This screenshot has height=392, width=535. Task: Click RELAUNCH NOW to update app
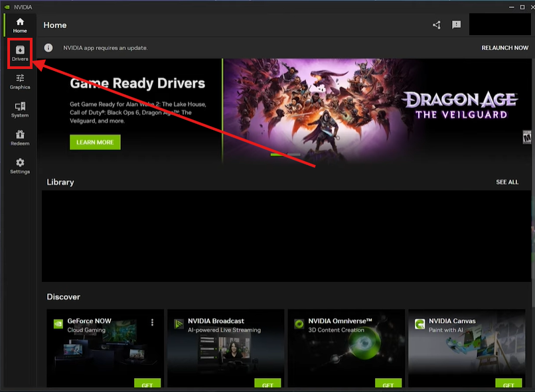point(504,48)
